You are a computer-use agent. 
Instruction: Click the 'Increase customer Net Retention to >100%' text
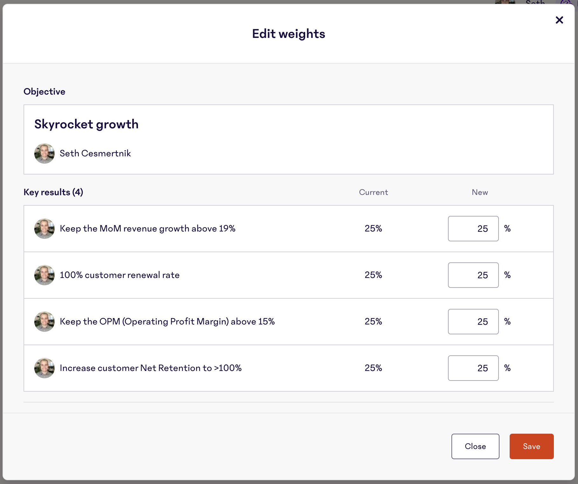151,368
